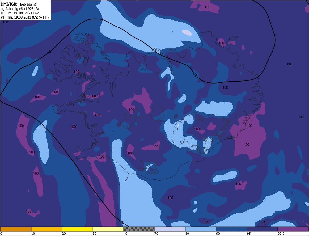
Task: Click the purple above 99.9 legend swatch
Action: click(x=293, y=229)
